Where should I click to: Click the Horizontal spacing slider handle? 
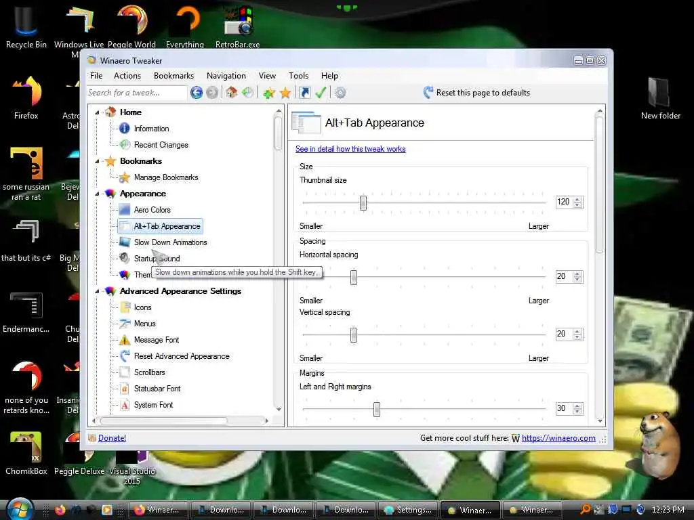click(x=353, y=277)
